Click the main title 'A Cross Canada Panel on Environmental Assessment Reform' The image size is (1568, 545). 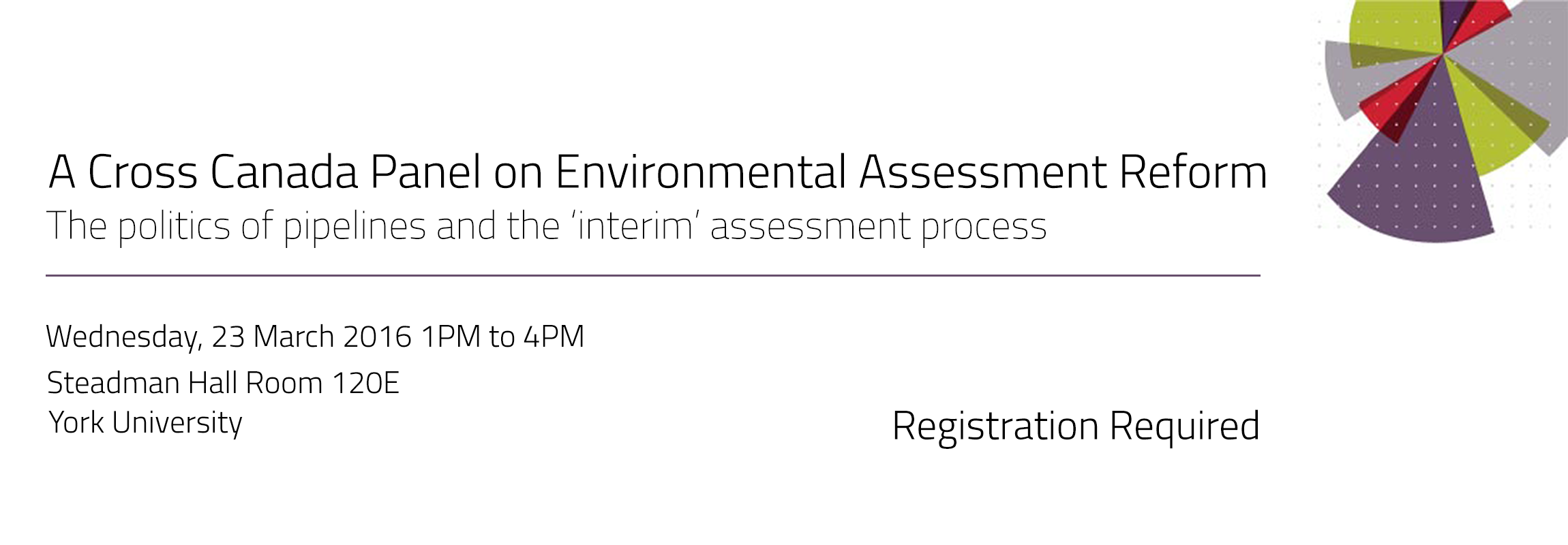pyautogui.click(x=658, y=172)
